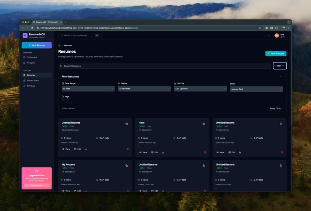Click the Resumes breadcrumb link

pyautogui.click(x=68, y=46)
